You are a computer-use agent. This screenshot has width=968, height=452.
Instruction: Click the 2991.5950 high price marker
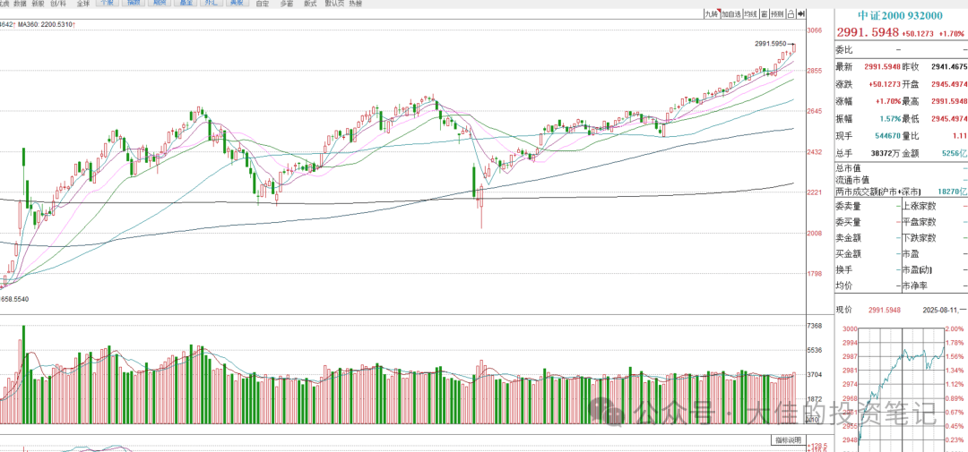(x=770, y=43)
